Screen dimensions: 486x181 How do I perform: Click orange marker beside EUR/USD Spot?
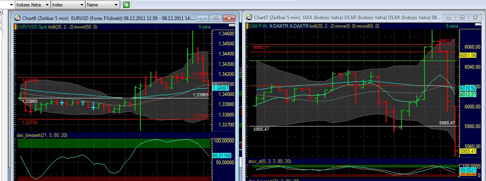[16, 26]
